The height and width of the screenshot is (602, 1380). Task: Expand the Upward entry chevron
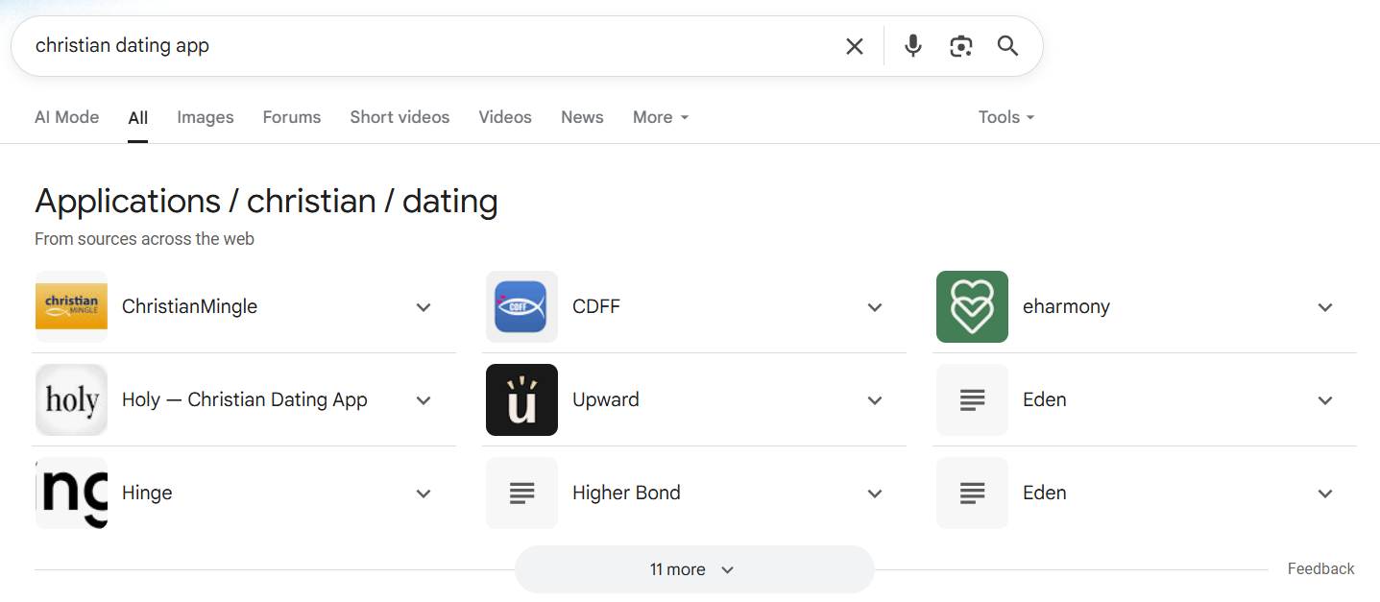(x=875, y=400)
